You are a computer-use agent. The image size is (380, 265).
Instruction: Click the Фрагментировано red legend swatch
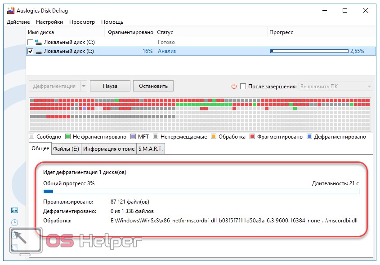252,136
